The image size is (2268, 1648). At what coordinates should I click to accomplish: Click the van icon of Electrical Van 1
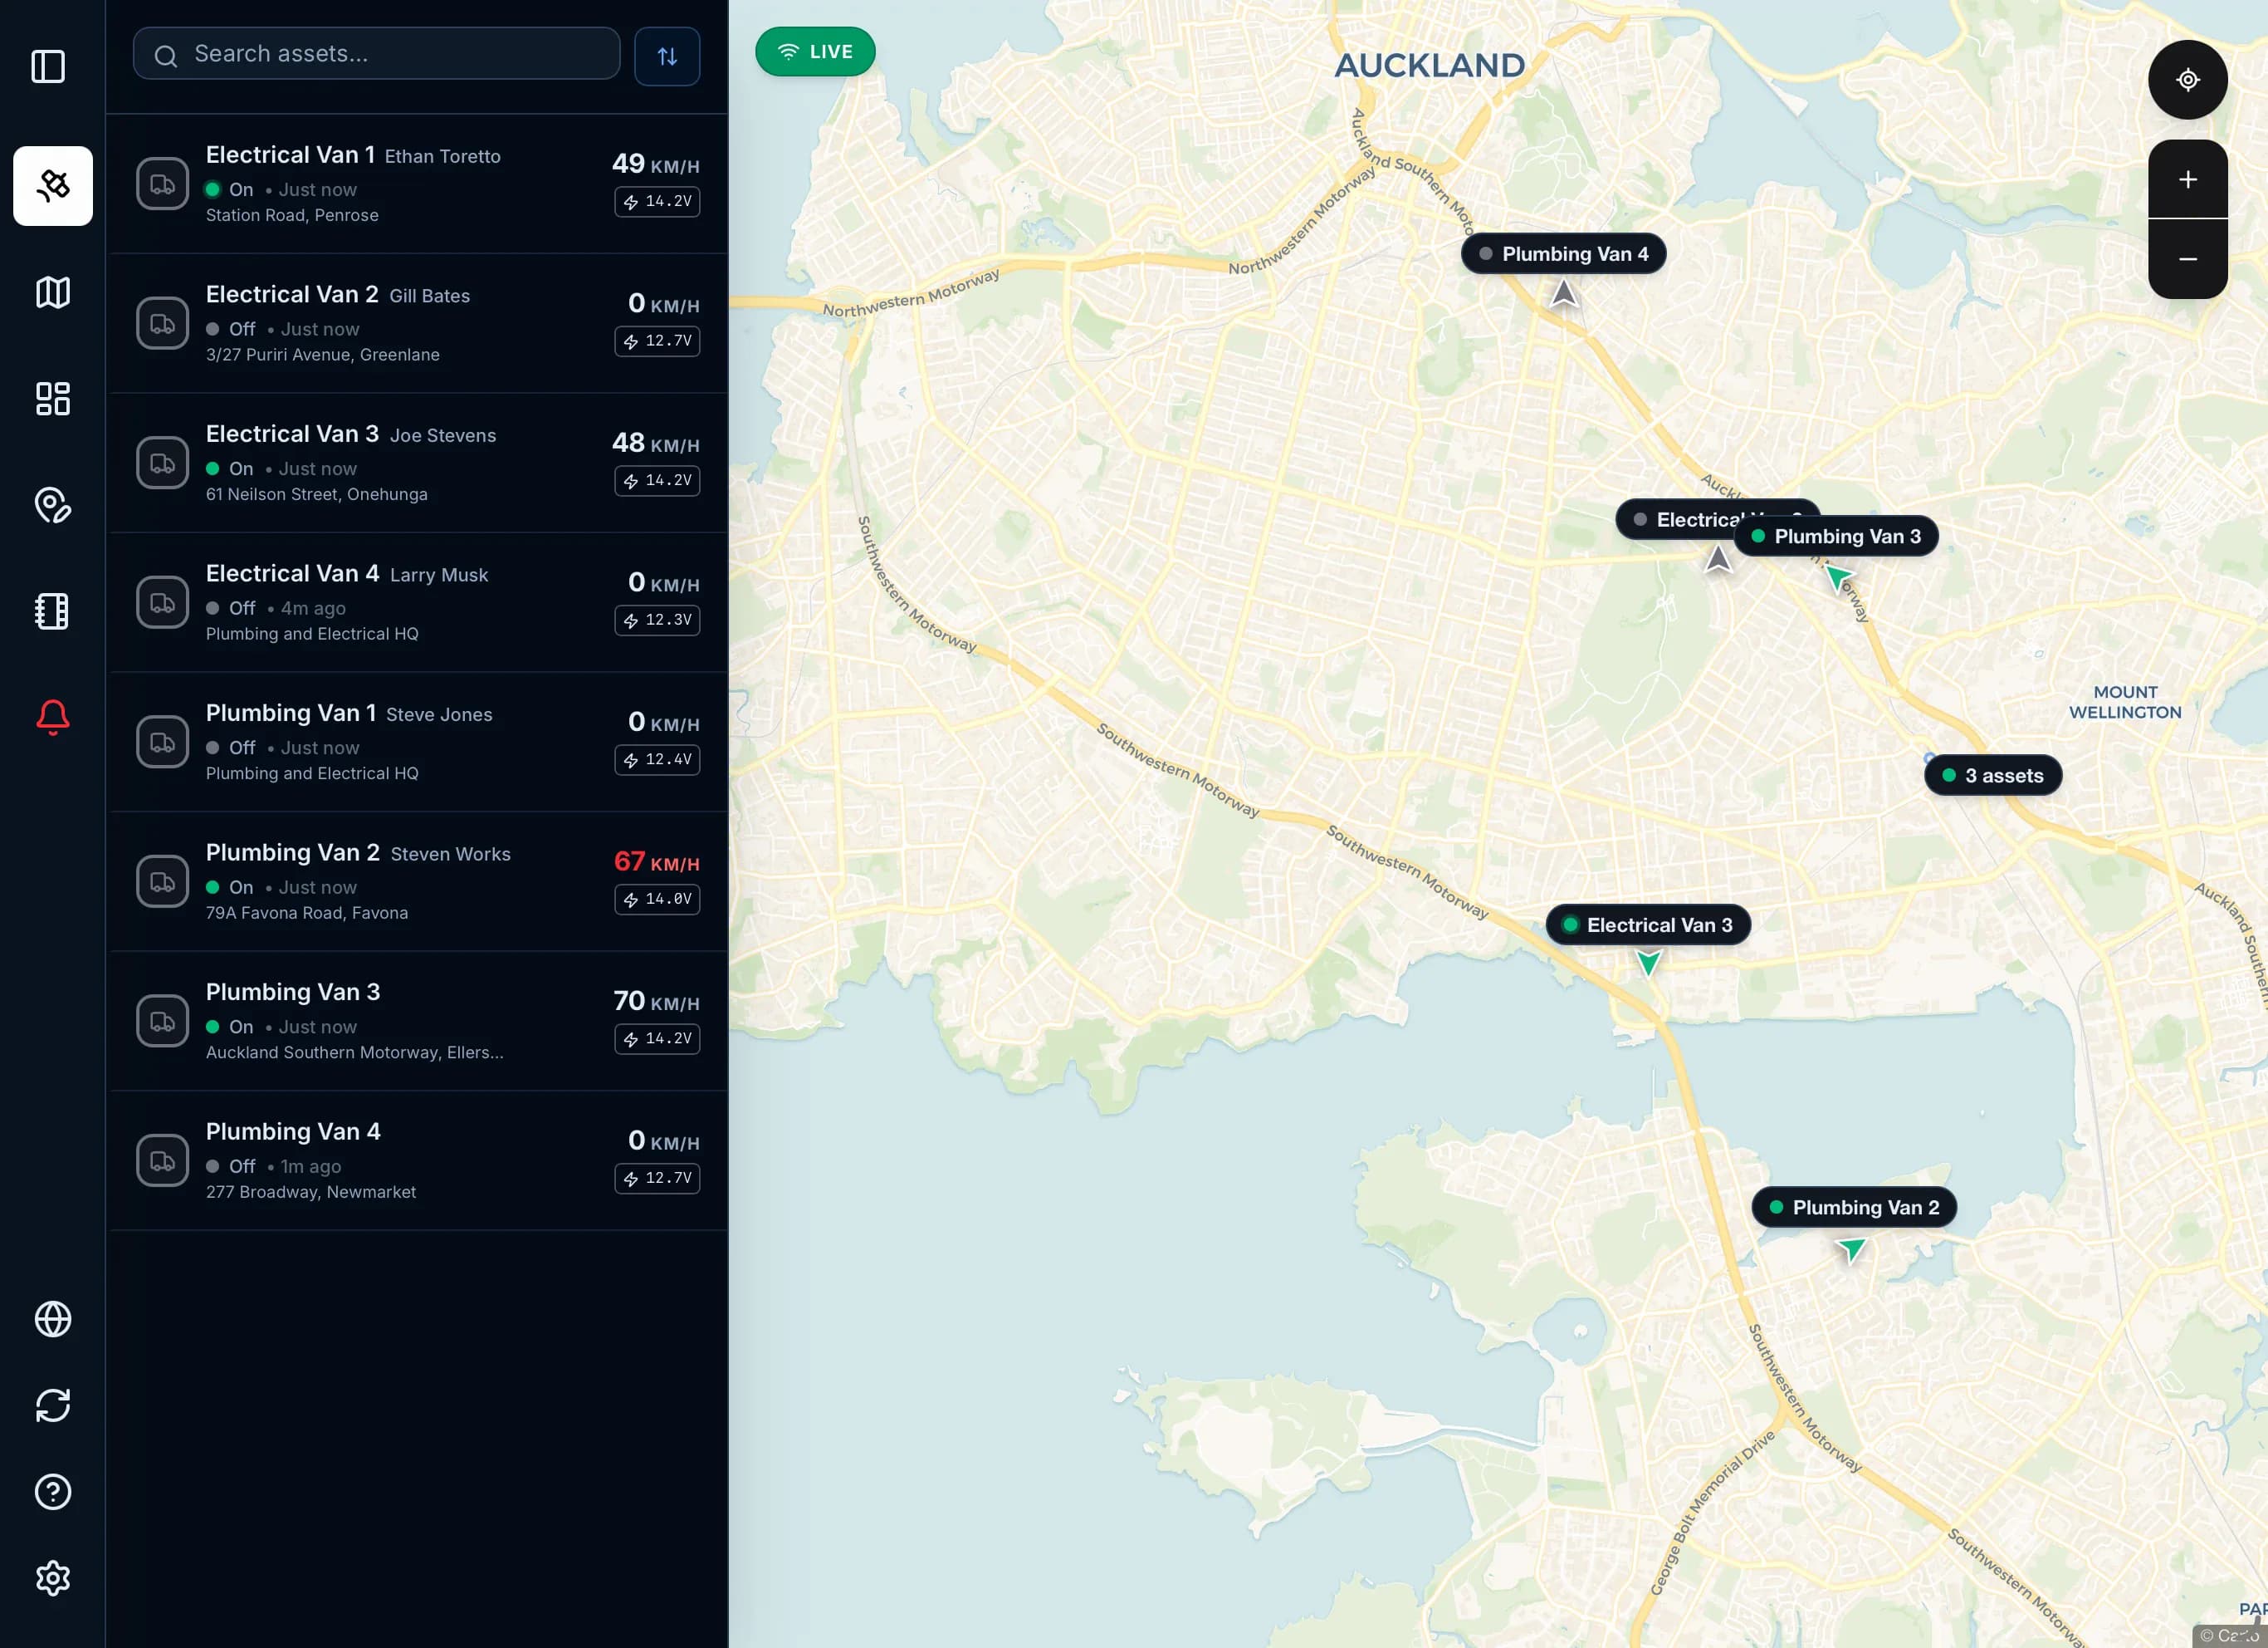click(162, 184)
